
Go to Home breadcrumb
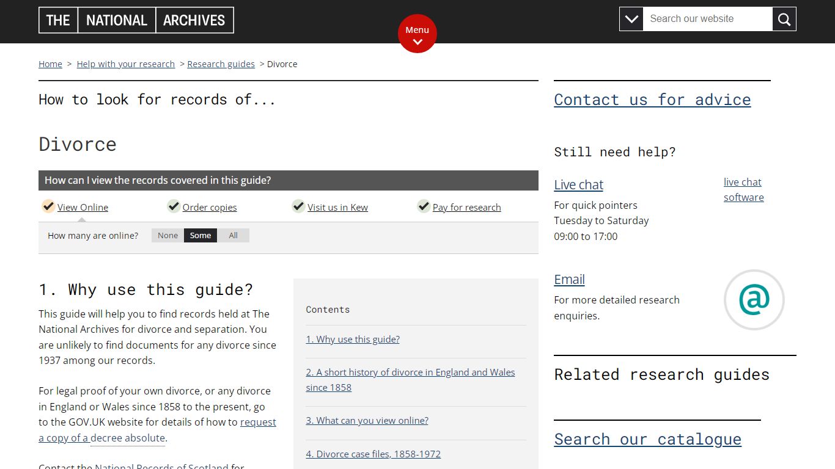tap(50, 64)
